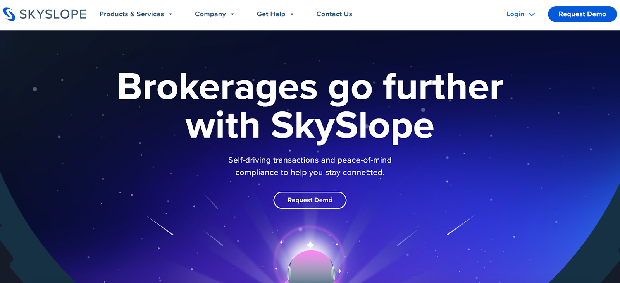Click the "with SkySlope" headline line

coord(310,126)
